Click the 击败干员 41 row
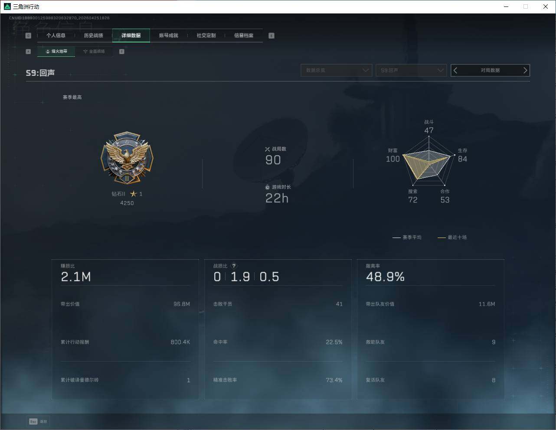The image size is (556, 430). (x=278, y=304)
